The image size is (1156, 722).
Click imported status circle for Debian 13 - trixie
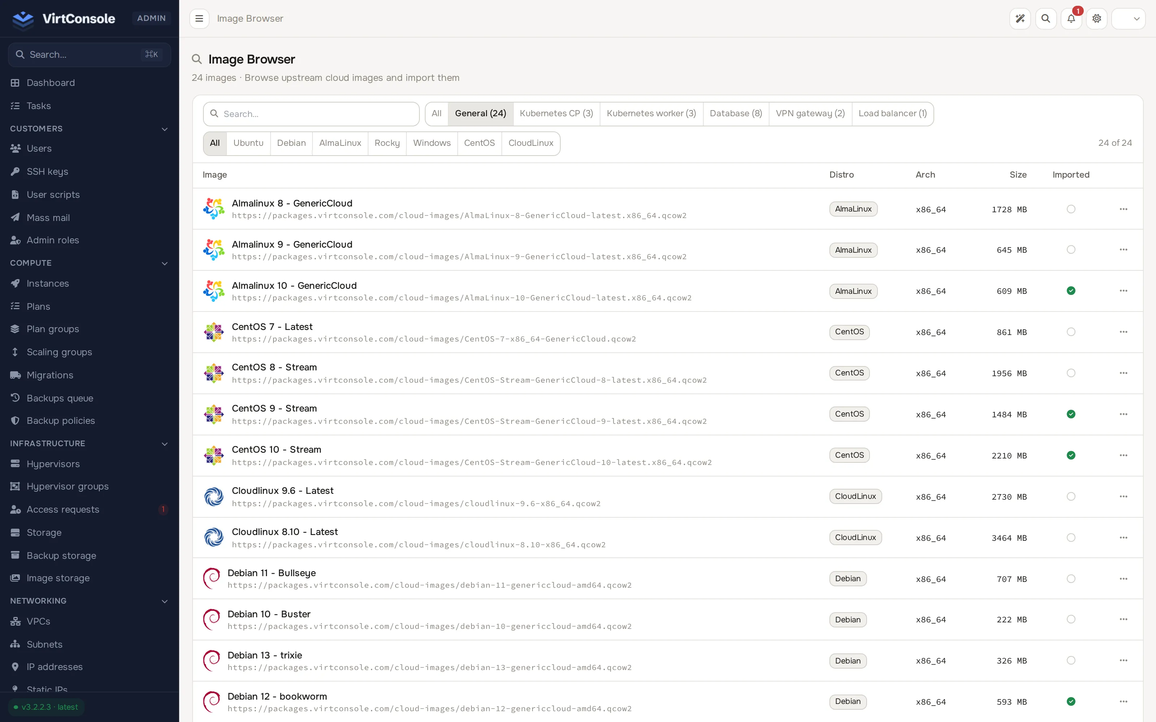click(x=1071, y=660)
